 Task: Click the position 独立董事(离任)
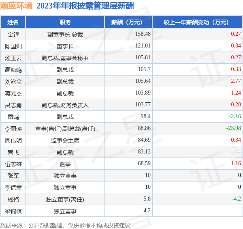(65, 199)
